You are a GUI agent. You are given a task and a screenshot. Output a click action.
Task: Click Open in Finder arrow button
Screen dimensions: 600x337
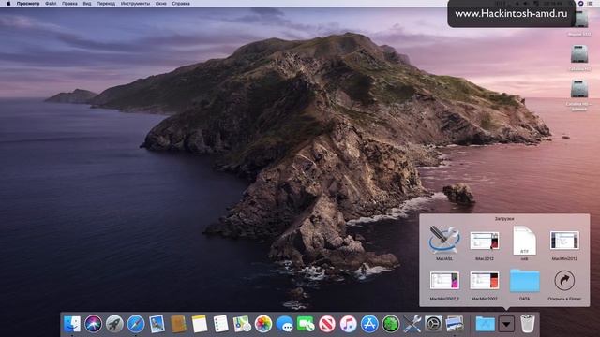(564, 281)
